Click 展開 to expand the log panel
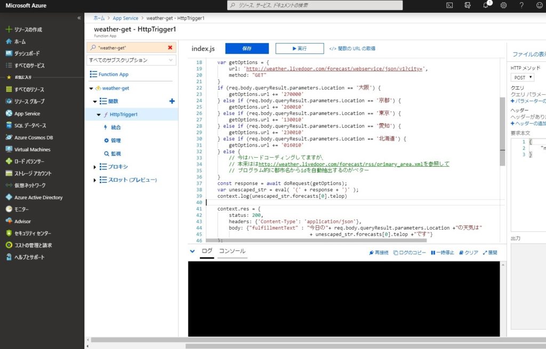This screenshot has height=349, width=546. click(x=490, y=253)
